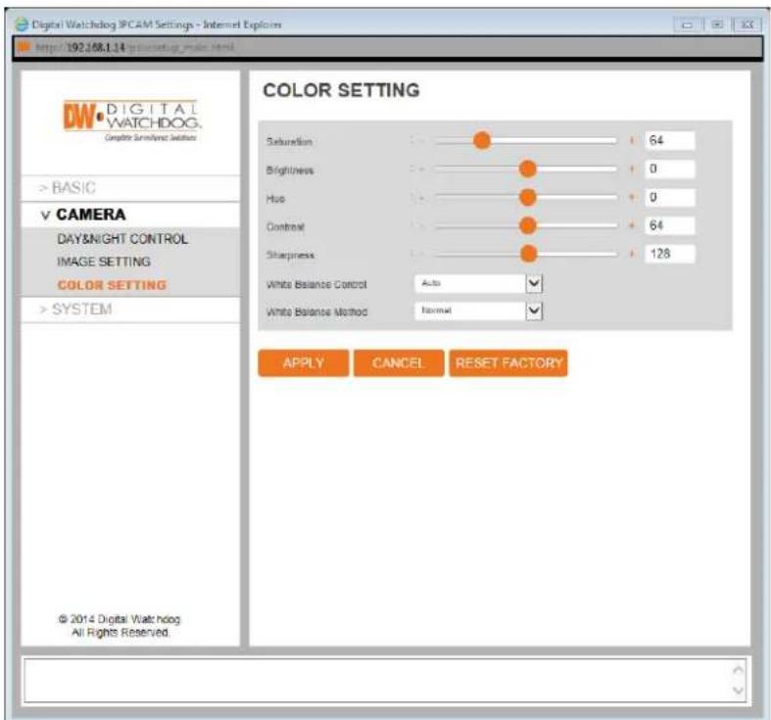Open the White Balance Control dropdown
Screen dimensions: 771x720
coord(478,283)
